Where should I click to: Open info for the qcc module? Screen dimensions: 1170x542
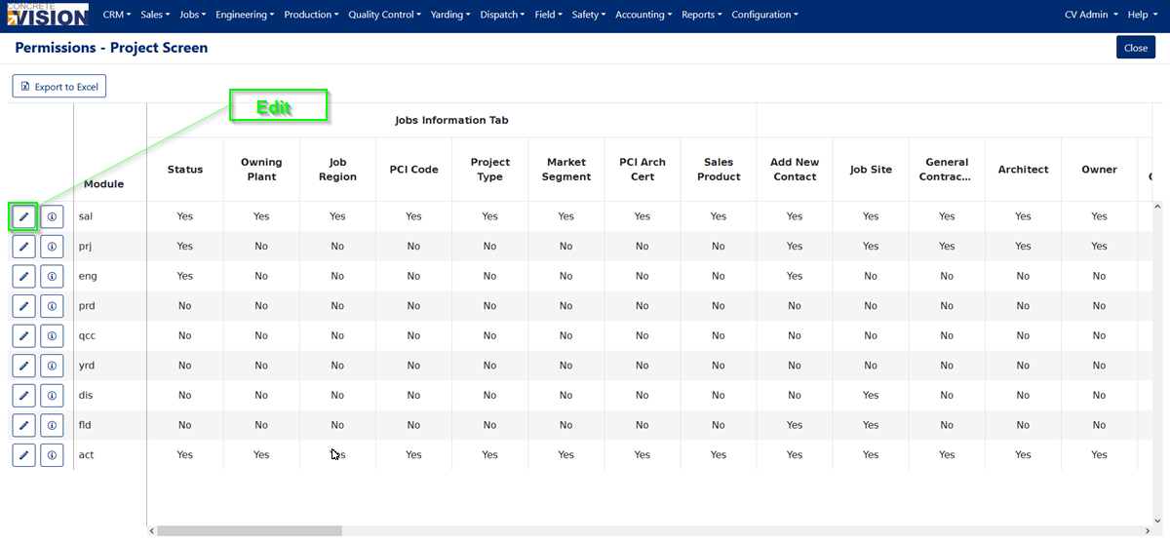click(x=52, y=335)
